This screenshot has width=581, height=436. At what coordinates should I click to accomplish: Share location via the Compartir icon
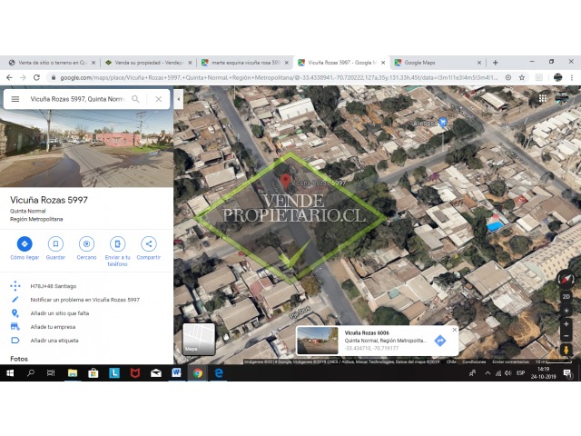click(148, 243)
